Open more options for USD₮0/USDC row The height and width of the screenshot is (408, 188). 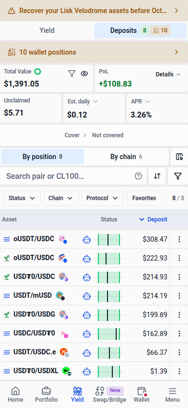pyautogui.click(x=179, y=277)
